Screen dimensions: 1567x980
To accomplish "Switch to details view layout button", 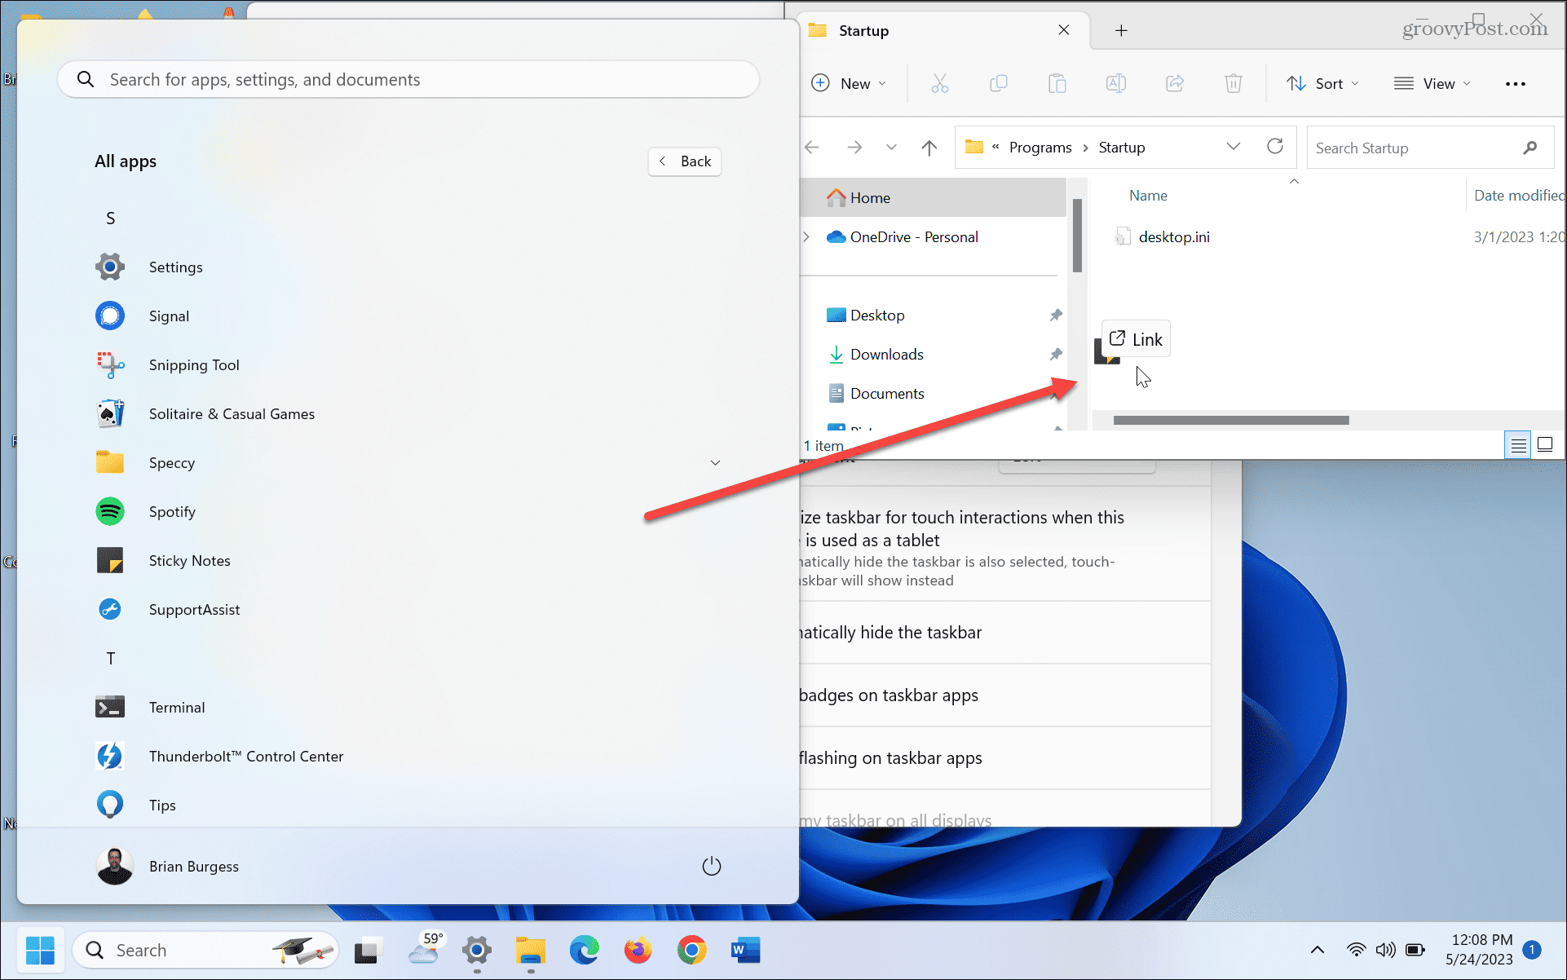I will [1518, 445].
